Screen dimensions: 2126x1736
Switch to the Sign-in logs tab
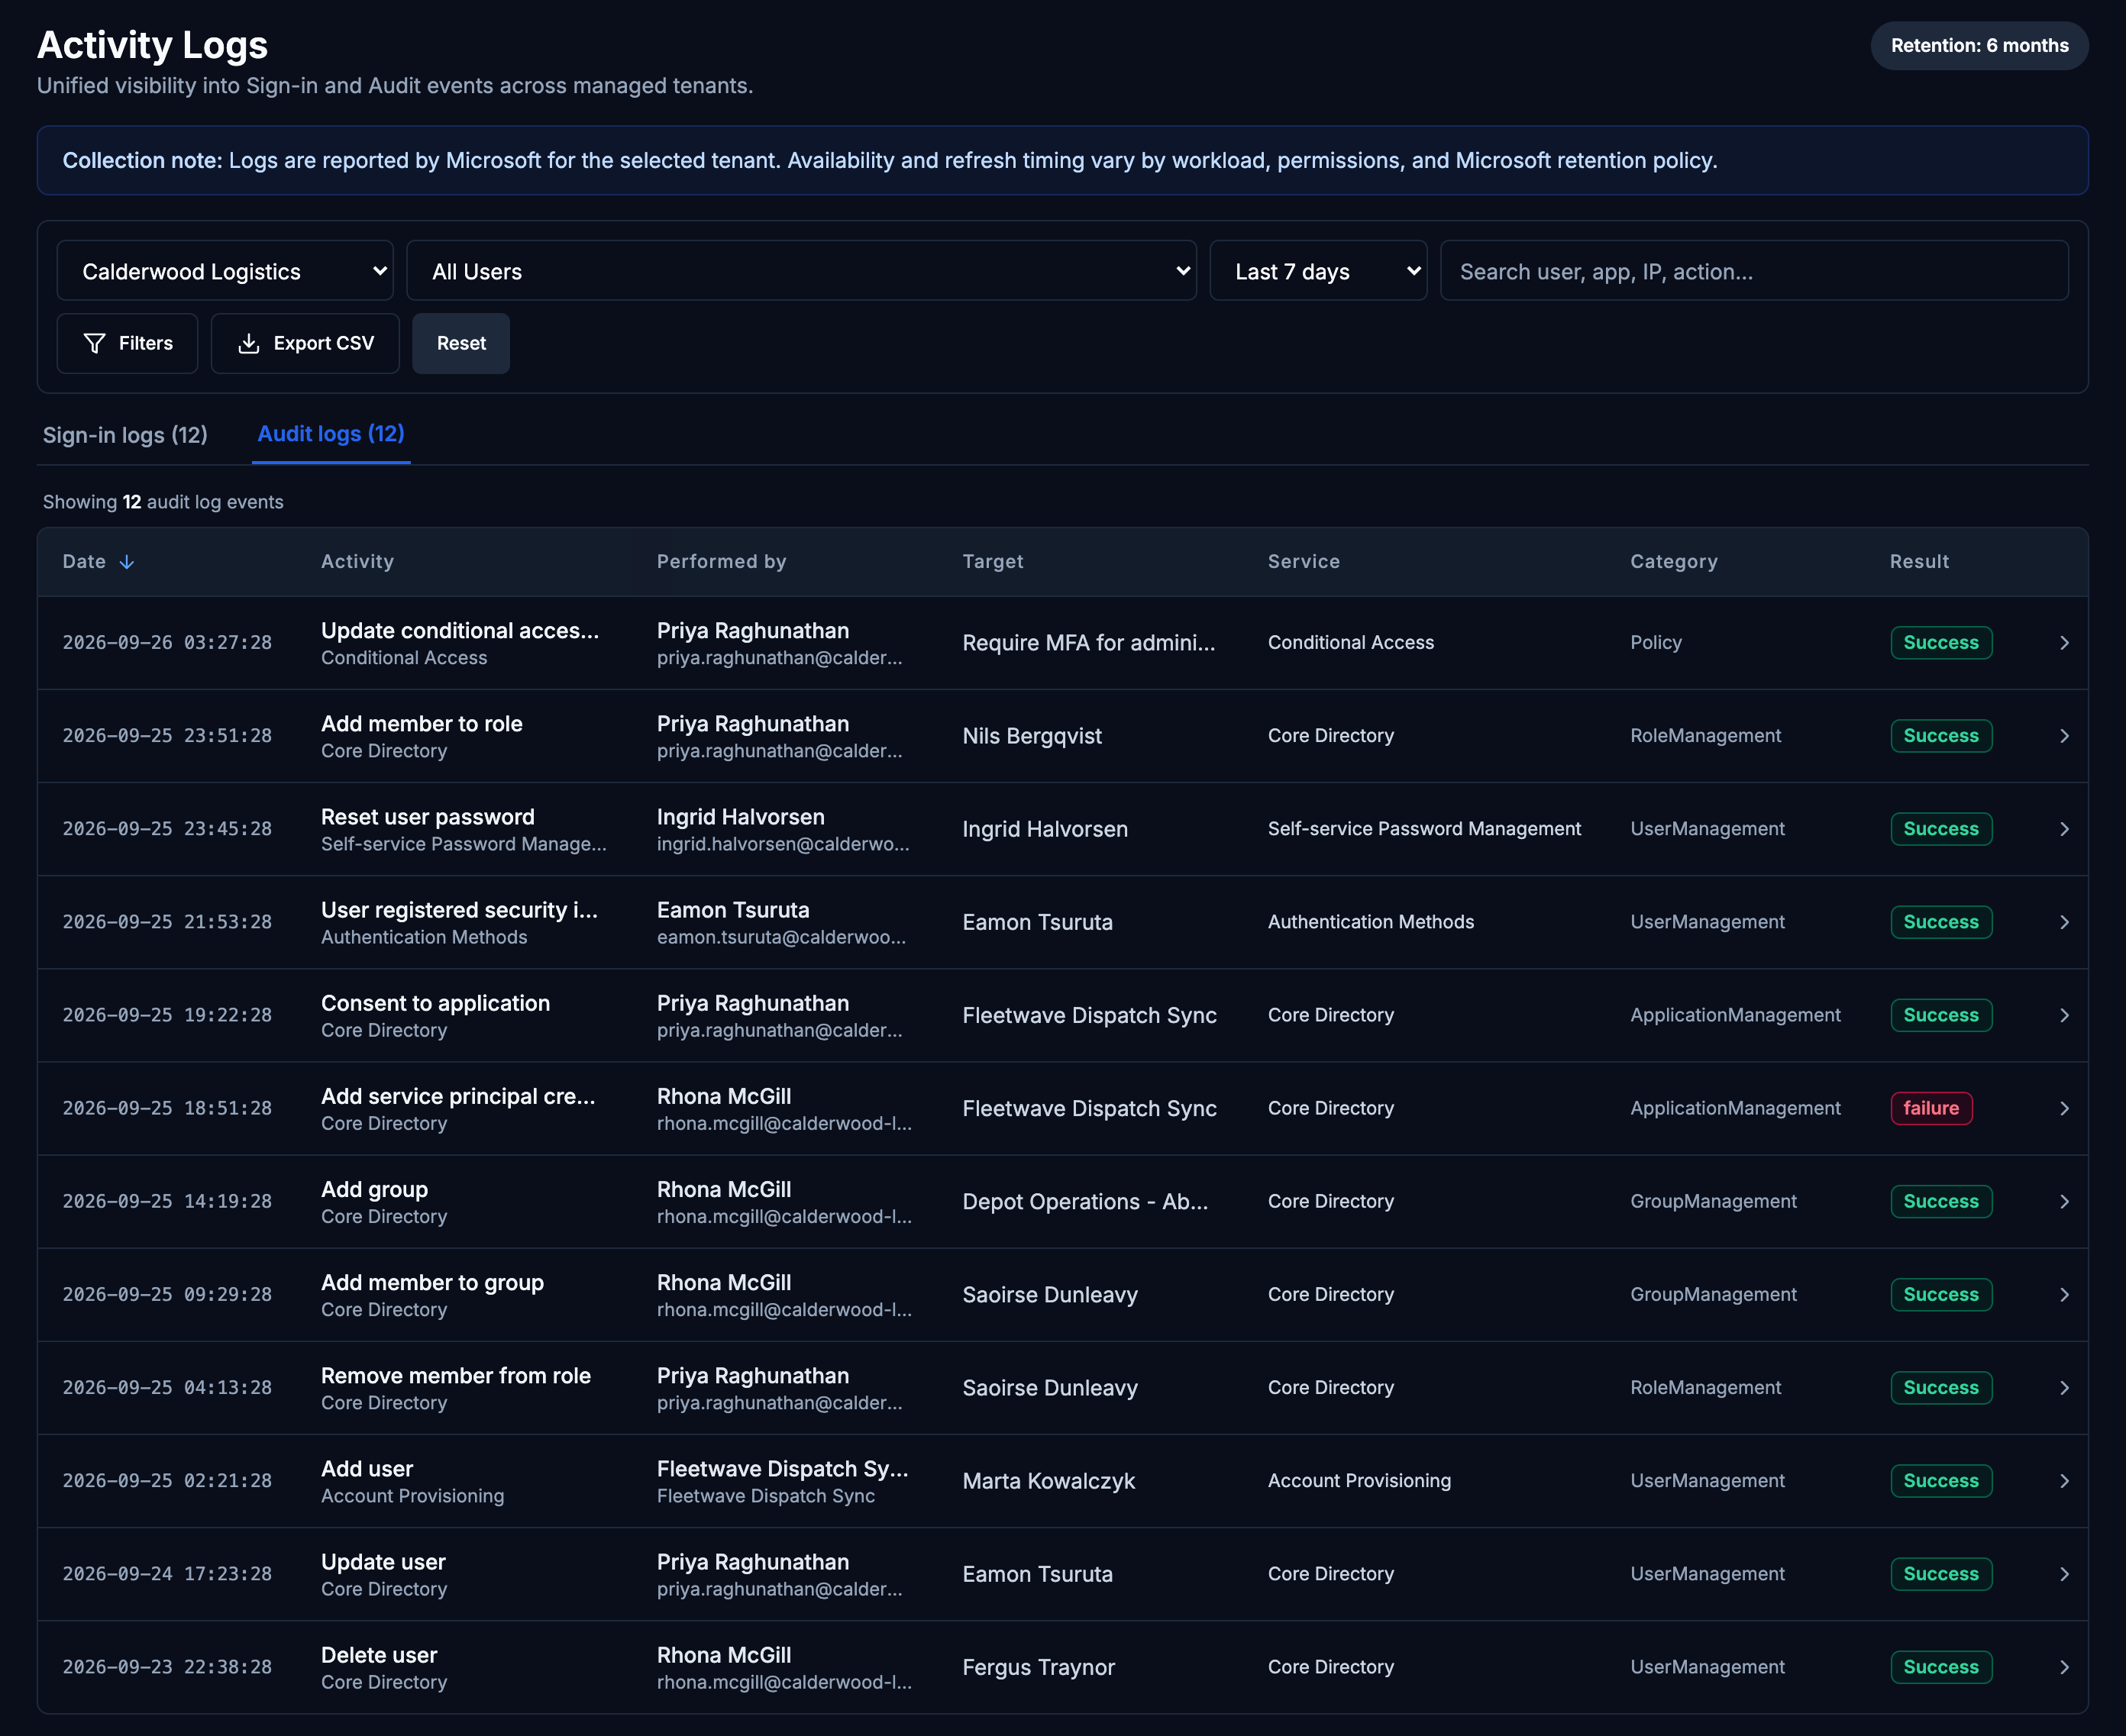[x=125, y=435]
